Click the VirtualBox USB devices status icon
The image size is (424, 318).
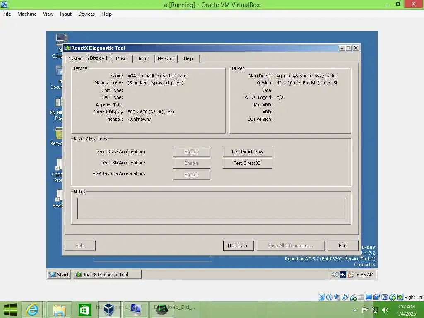pyautogui.click(x=353, y=297)
